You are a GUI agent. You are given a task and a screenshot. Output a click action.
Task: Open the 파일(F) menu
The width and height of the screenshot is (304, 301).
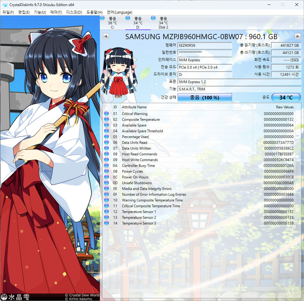8,12
